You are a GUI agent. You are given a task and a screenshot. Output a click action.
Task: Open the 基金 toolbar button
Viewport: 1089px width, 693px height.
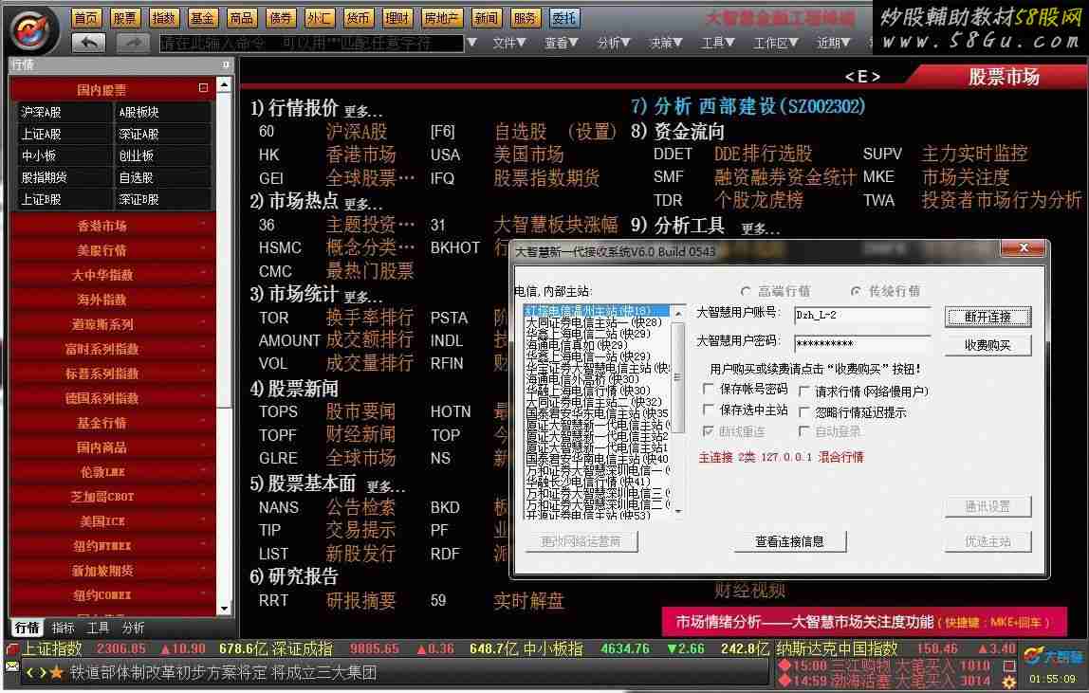pos(203,18)
